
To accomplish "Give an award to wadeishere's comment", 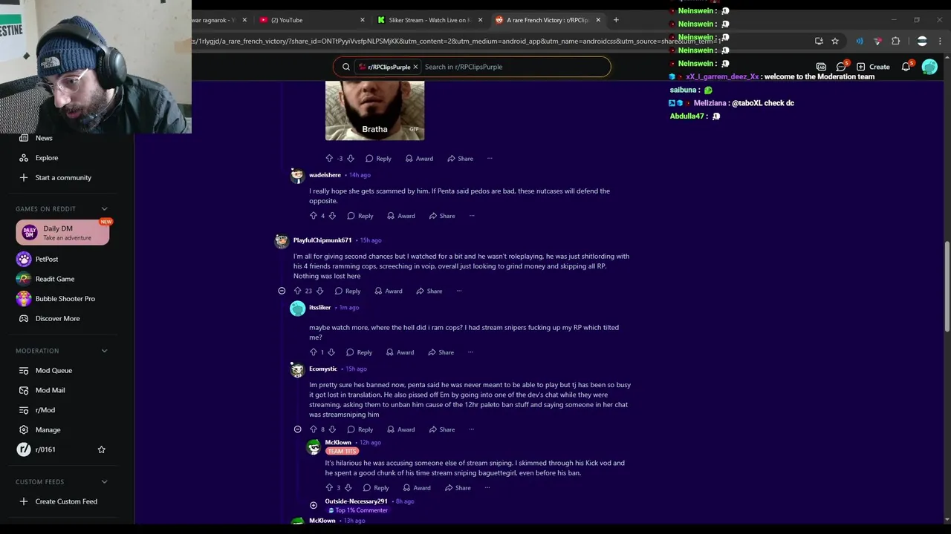I will 400,216.
